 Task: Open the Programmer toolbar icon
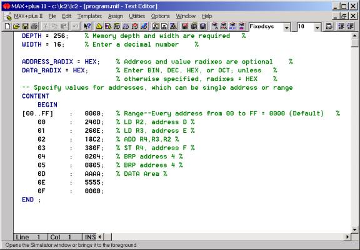pos(144,26)
